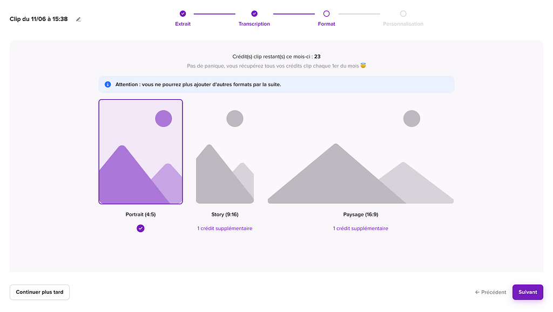Click the Transcription step checkmark circle
Viewport: 553px width, 312px height.
(x=254, y=13)
